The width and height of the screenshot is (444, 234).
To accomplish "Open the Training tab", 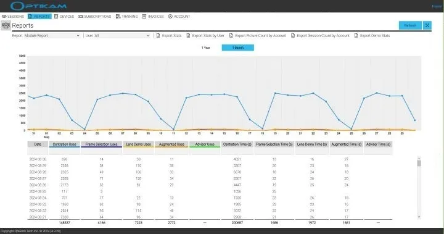I will tap(127, 17).
